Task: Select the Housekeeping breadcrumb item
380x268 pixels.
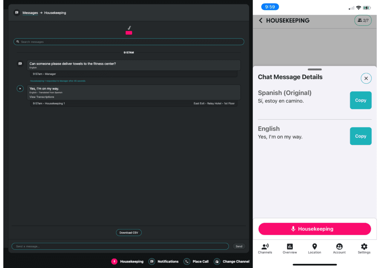Action: tap(55, 12)
